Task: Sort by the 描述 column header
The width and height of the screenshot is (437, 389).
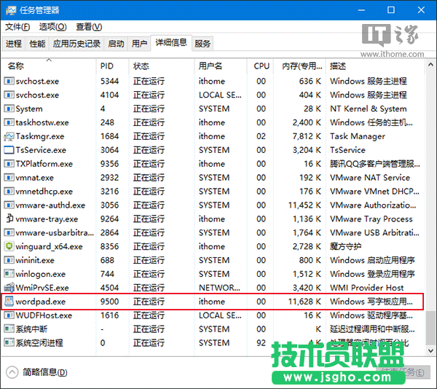Action: [375, 66]
